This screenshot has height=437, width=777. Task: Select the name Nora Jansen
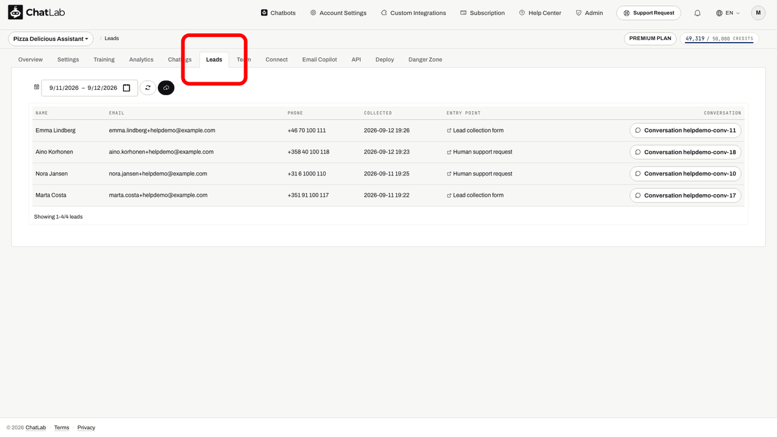tap(51, 174)
